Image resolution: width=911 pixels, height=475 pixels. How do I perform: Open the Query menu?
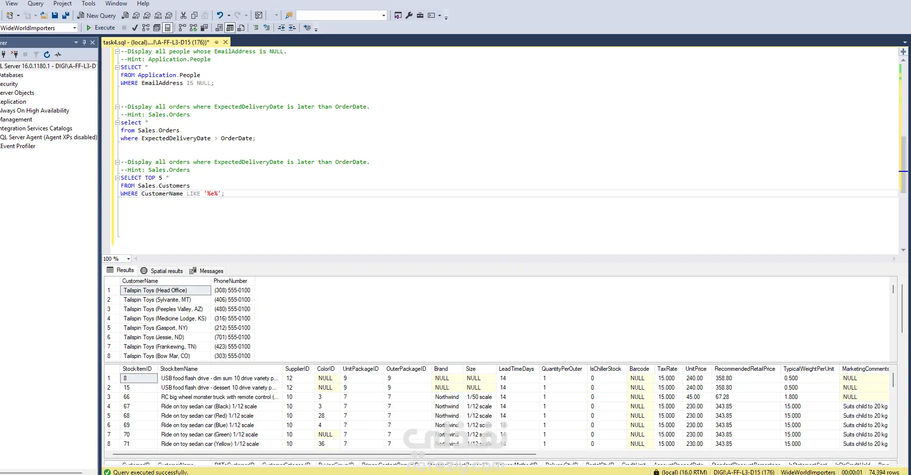tap(36, 3)
